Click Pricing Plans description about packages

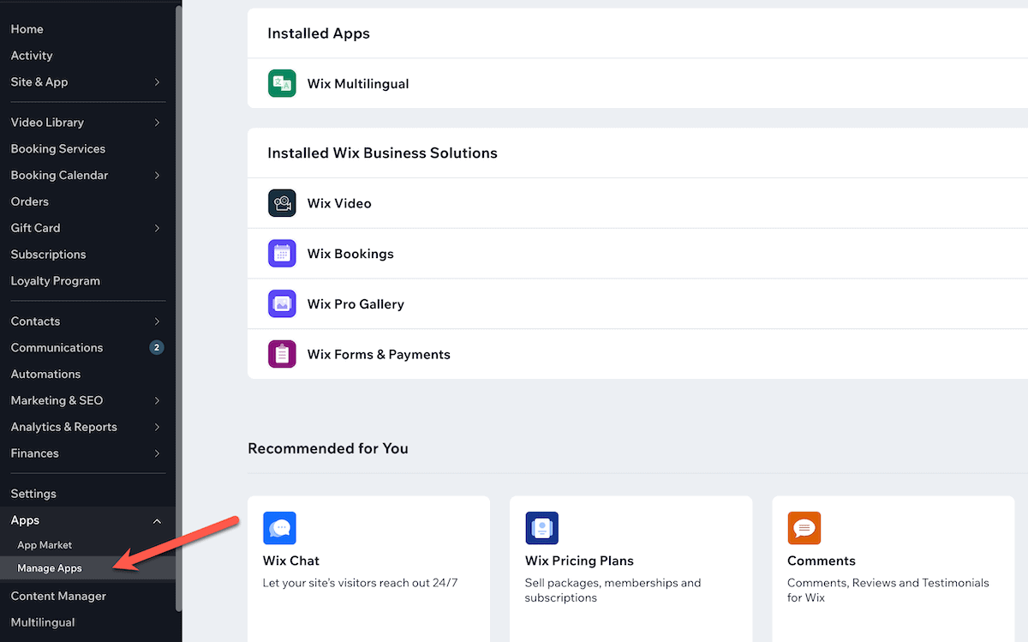click(613, 591)
